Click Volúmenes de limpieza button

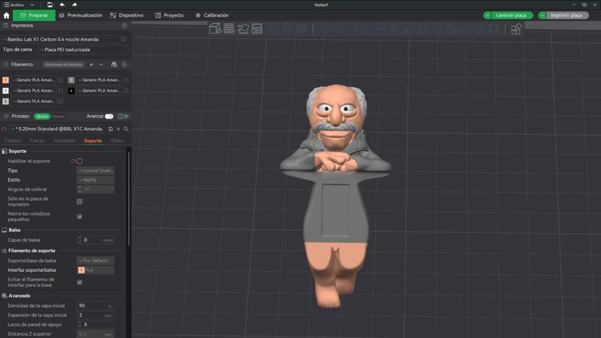click(63, 65)
